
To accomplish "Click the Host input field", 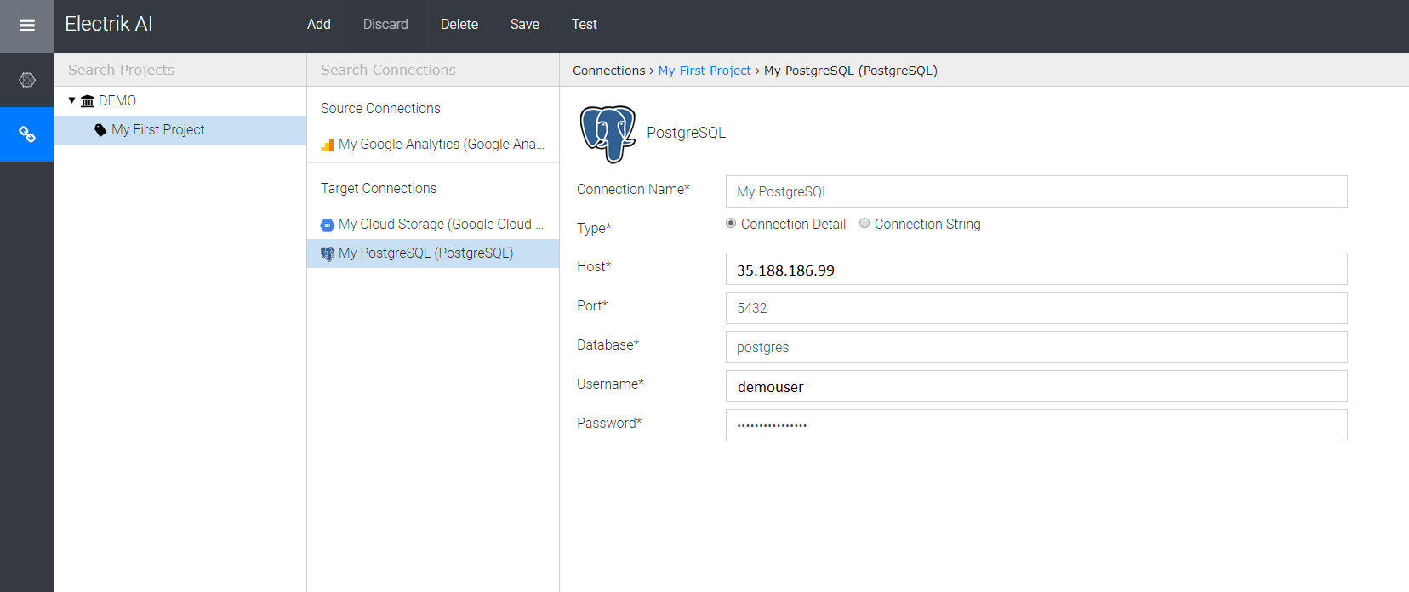I will 1035,270.
